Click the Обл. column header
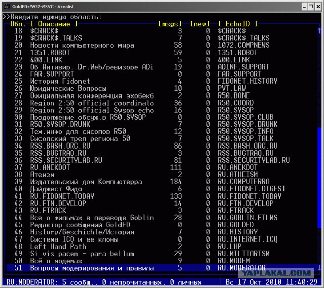 (18, 24)
